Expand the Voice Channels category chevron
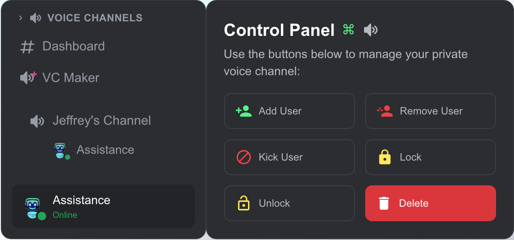The width and height of the screenshot is (514, 240). [20, 18]
